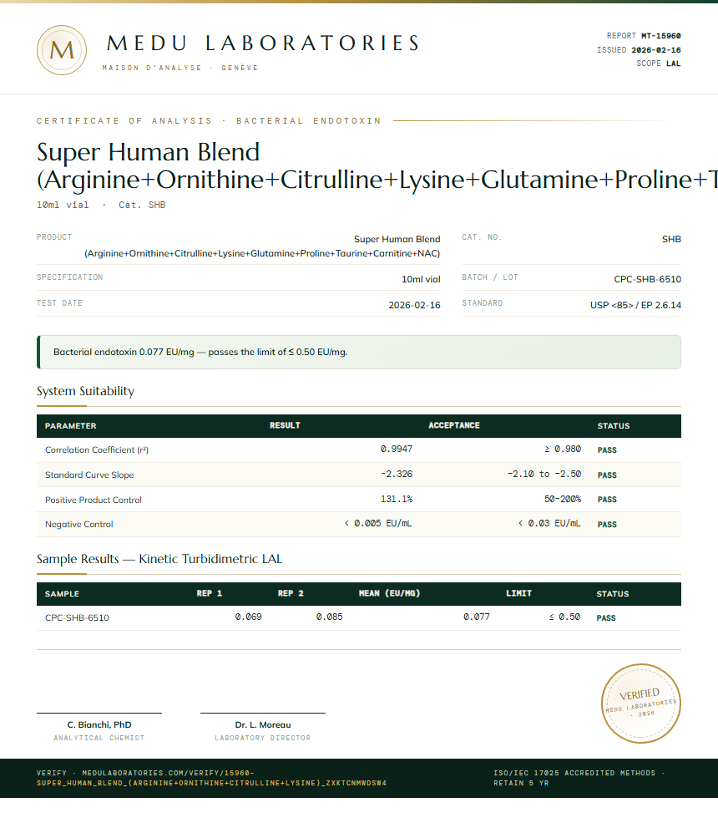718x823 pixels.
Task: Click the Correlation Coefficient row label
Action: point(97,450)
